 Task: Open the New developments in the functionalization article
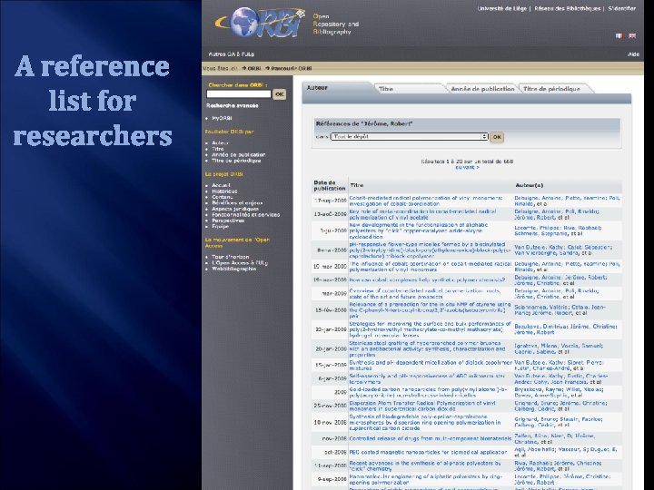pos(419,230)
